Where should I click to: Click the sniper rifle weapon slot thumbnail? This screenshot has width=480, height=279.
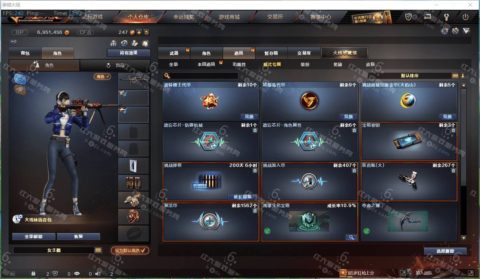[133, 81]
